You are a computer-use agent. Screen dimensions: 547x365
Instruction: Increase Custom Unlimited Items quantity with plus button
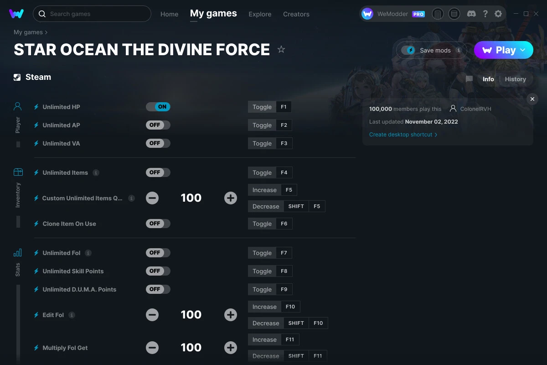(x=231, y=198)
